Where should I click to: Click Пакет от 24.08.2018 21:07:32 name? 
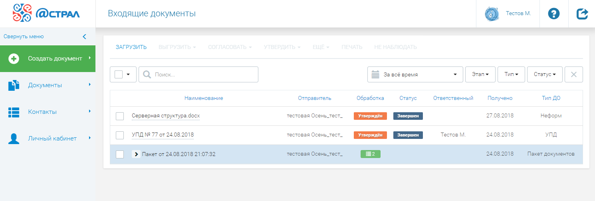[x=179, y=154]
